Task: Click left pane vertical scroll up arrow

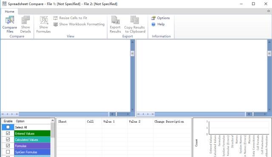Action: [x=133, y=42]
